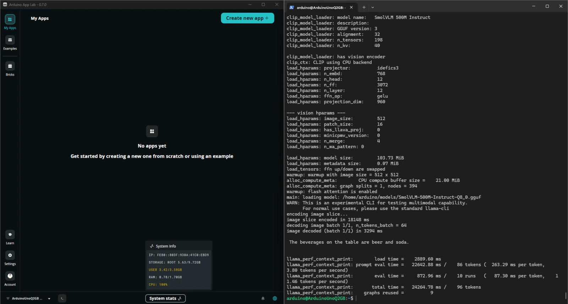This screenshot has height=304, width=568.
Task: Click the My Apps page heading
Action: click(x=40, y=18)
